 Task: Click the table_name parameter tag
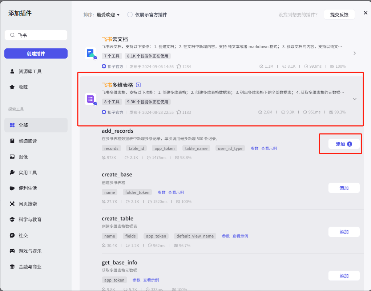tap(196, 148)
